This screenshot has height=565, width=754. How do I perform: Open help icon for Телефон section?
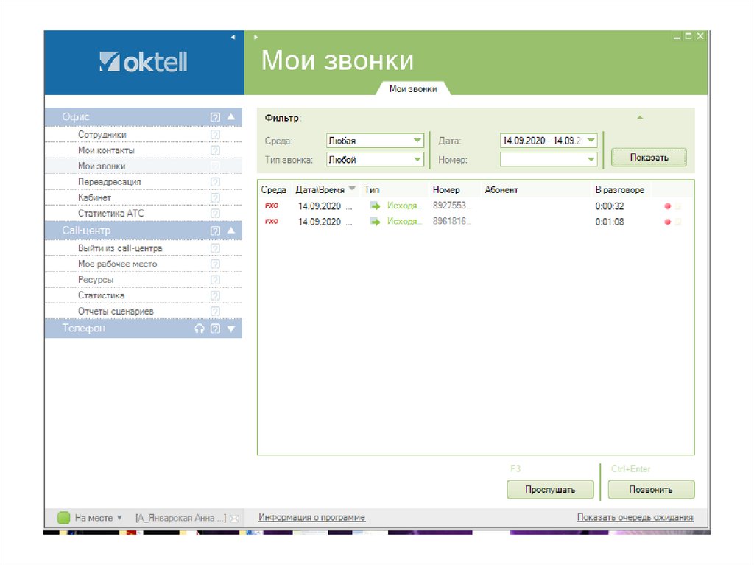(x=216, y=329)
